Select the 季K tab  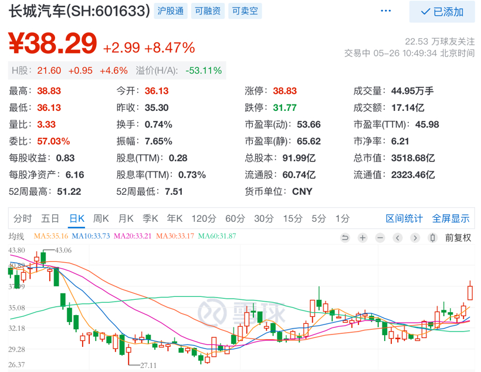150,218
